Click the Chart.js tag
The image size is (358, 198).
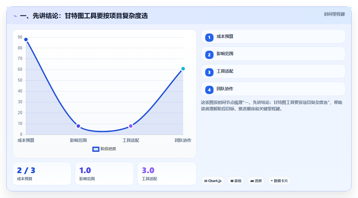click(213, 181)
